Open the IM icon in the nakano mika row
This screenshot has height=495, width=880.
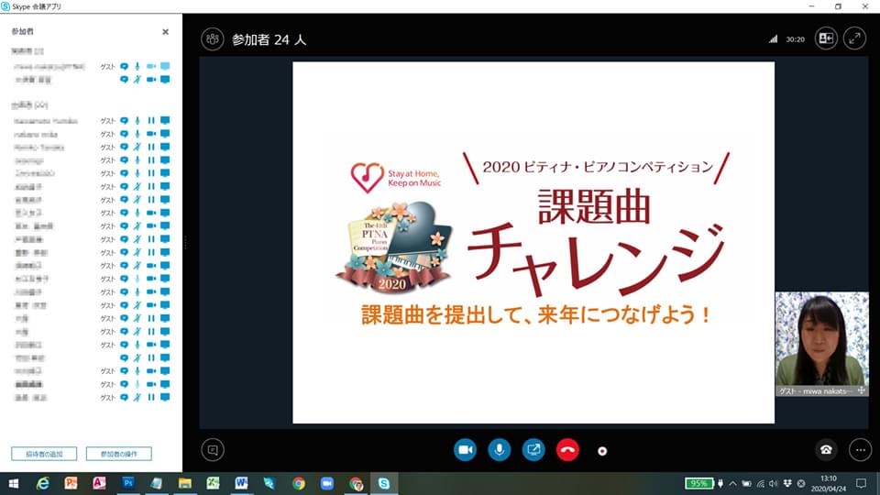click(x=124, y=134)
